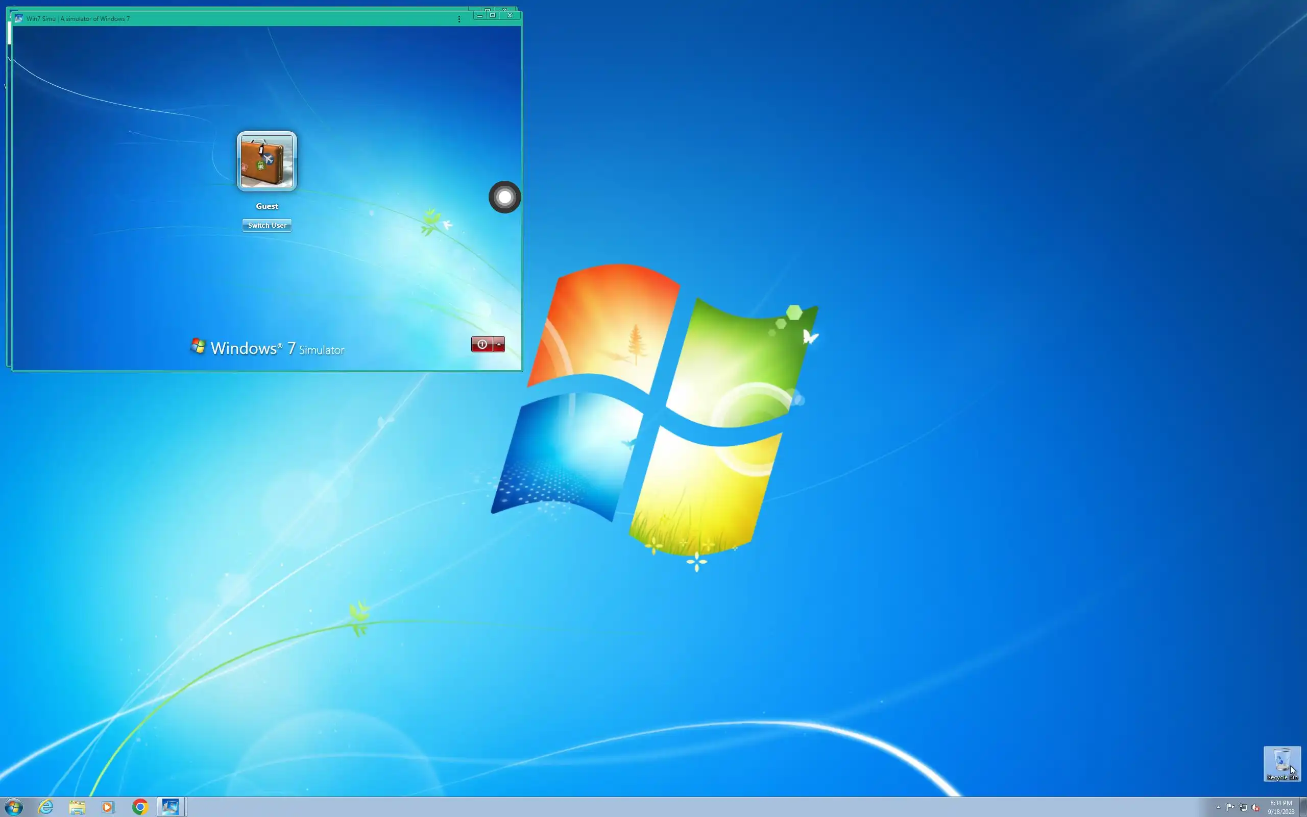Launch Google Chrome from taskbar

click(140, 807)
